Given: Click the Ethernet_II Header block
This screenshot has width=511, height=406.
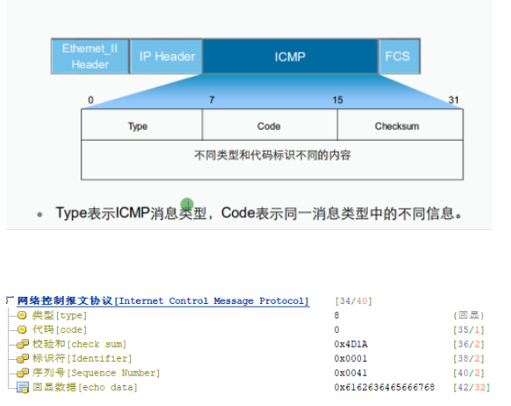Looking at the screenshot, I should (x=90, y=56).
